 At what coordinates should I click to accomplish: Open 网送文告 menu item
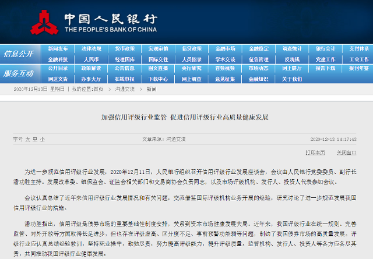pos(58,79)
